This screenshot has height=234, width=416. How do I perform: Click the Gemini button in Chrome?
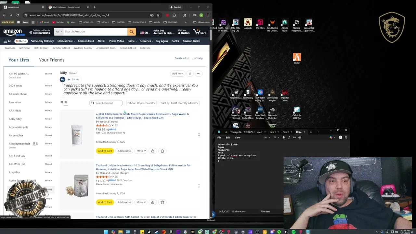click(x=175, y=7)
